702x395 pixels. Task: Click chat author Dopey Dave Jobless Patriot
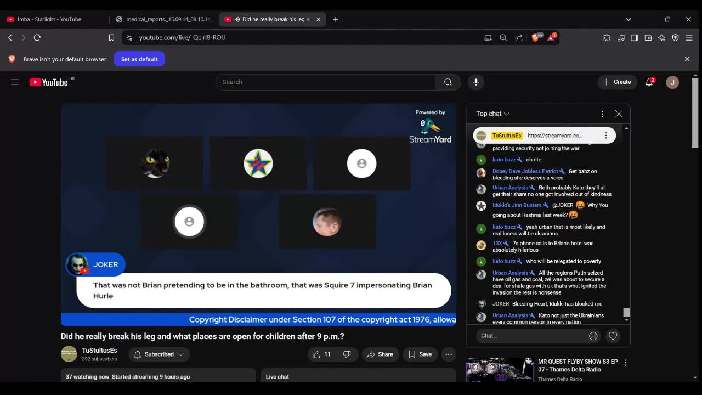point(525,172)
